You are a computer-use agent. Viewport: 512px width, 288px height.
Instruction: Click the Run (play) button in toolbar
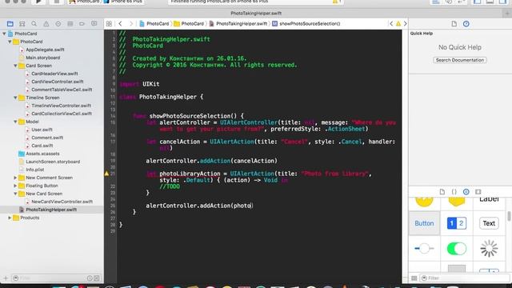(38, 2)
